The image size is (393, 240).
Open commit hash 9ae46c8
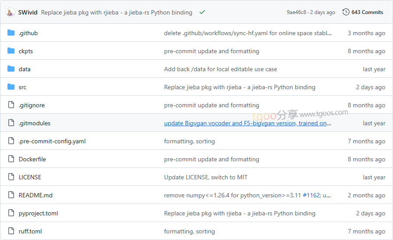pos(297,12)
